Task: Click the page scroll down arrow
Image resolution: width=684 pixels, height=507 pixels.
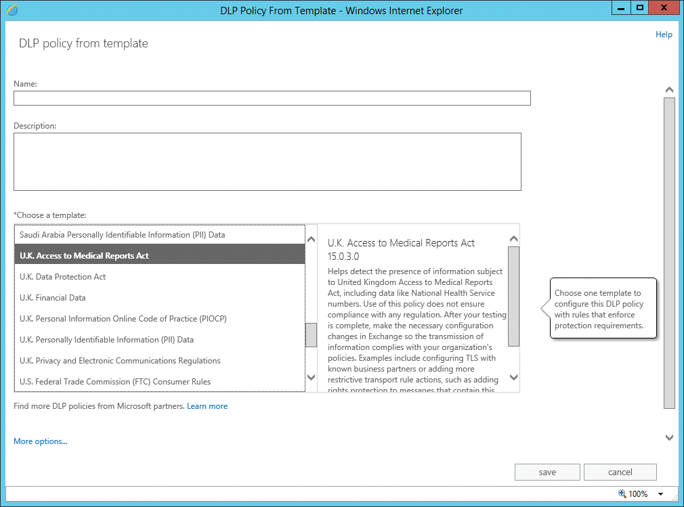Action: tap(669, 437)
